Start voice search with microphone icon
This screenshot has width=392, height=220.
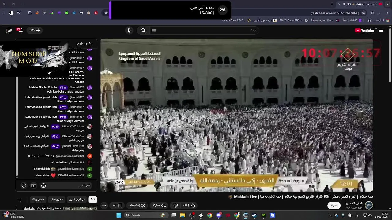pyautogui.click(x=129, y=30)
